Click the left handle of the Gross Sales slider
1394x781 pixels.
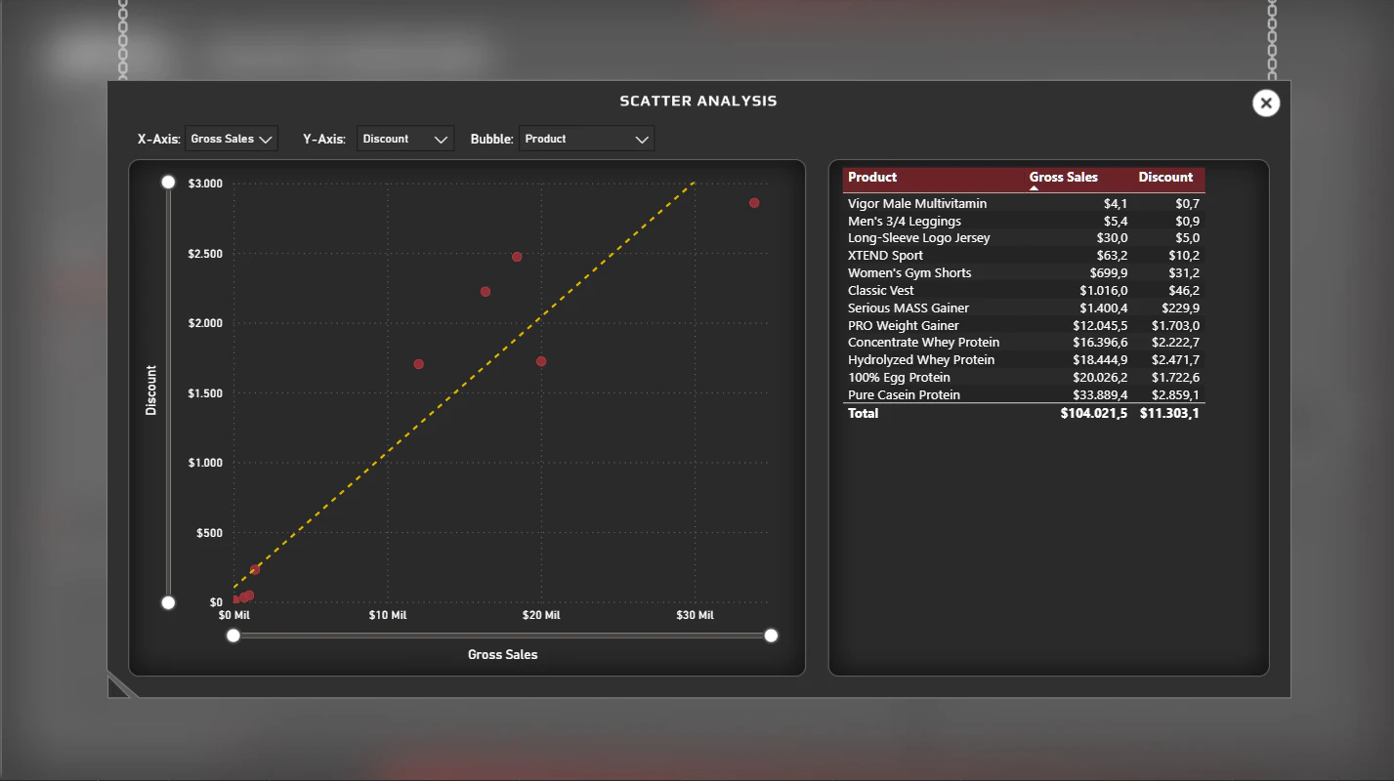point(232,636)
